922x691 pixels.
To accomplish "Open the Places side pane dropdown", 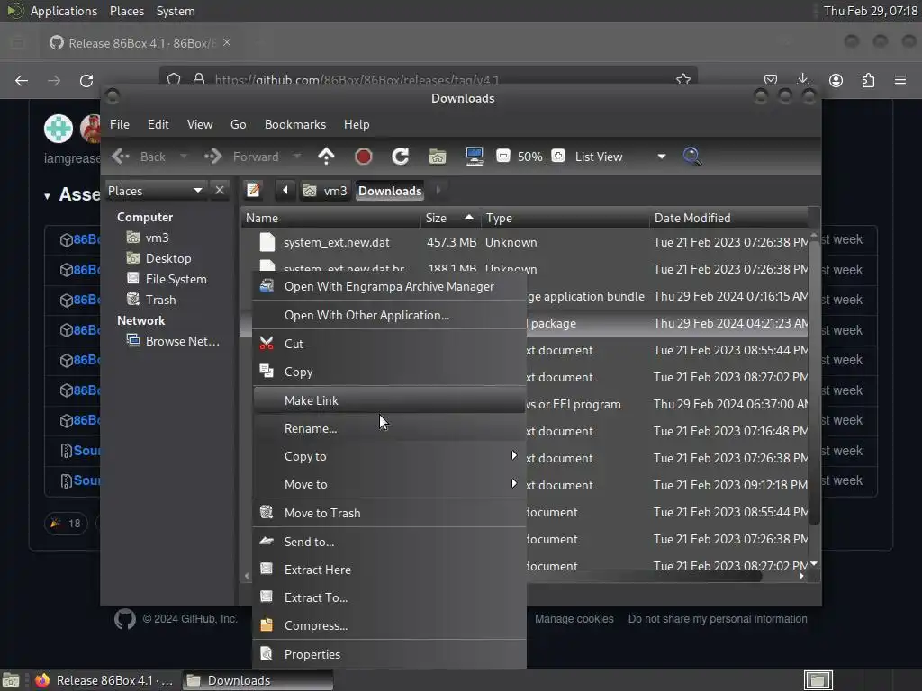I will (x=156, y=191).
